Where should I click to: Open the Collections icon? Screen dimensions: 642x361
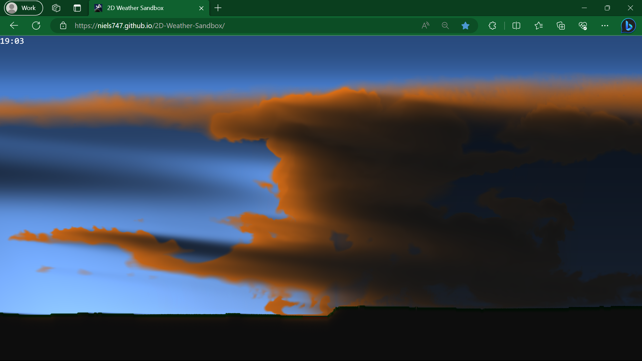tap(561, 26)
